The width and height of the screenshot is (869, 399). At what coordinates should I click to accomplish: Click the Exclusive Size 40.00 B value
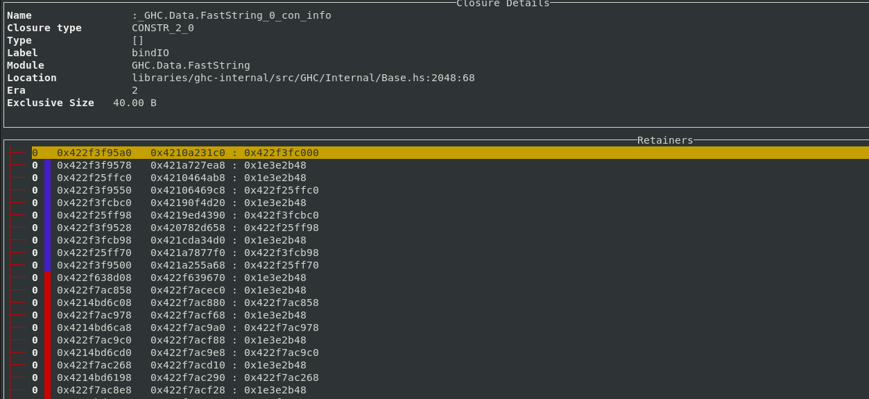click(x=135, y=103)
